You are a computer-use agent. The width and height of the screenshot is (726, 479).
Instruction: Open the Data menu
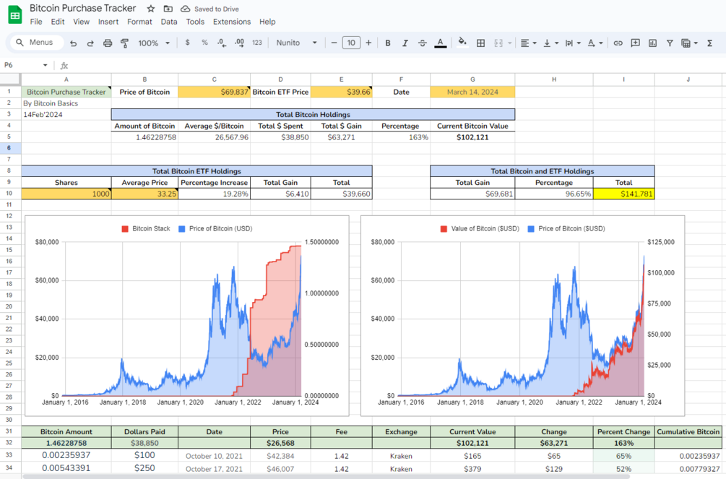(169, 22)
